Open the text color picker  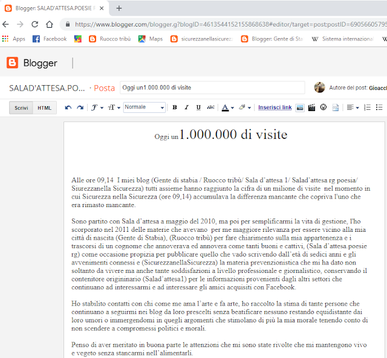pos(227,107)
